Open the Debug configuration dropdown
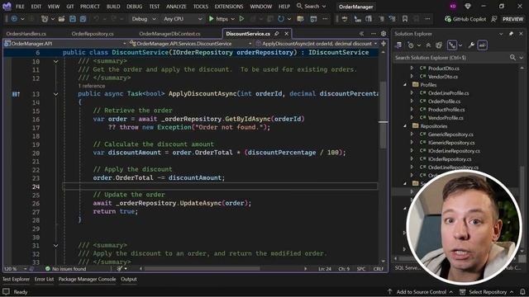Image resolution: width=529 pixels, height=297 pixels. (144, 19)
